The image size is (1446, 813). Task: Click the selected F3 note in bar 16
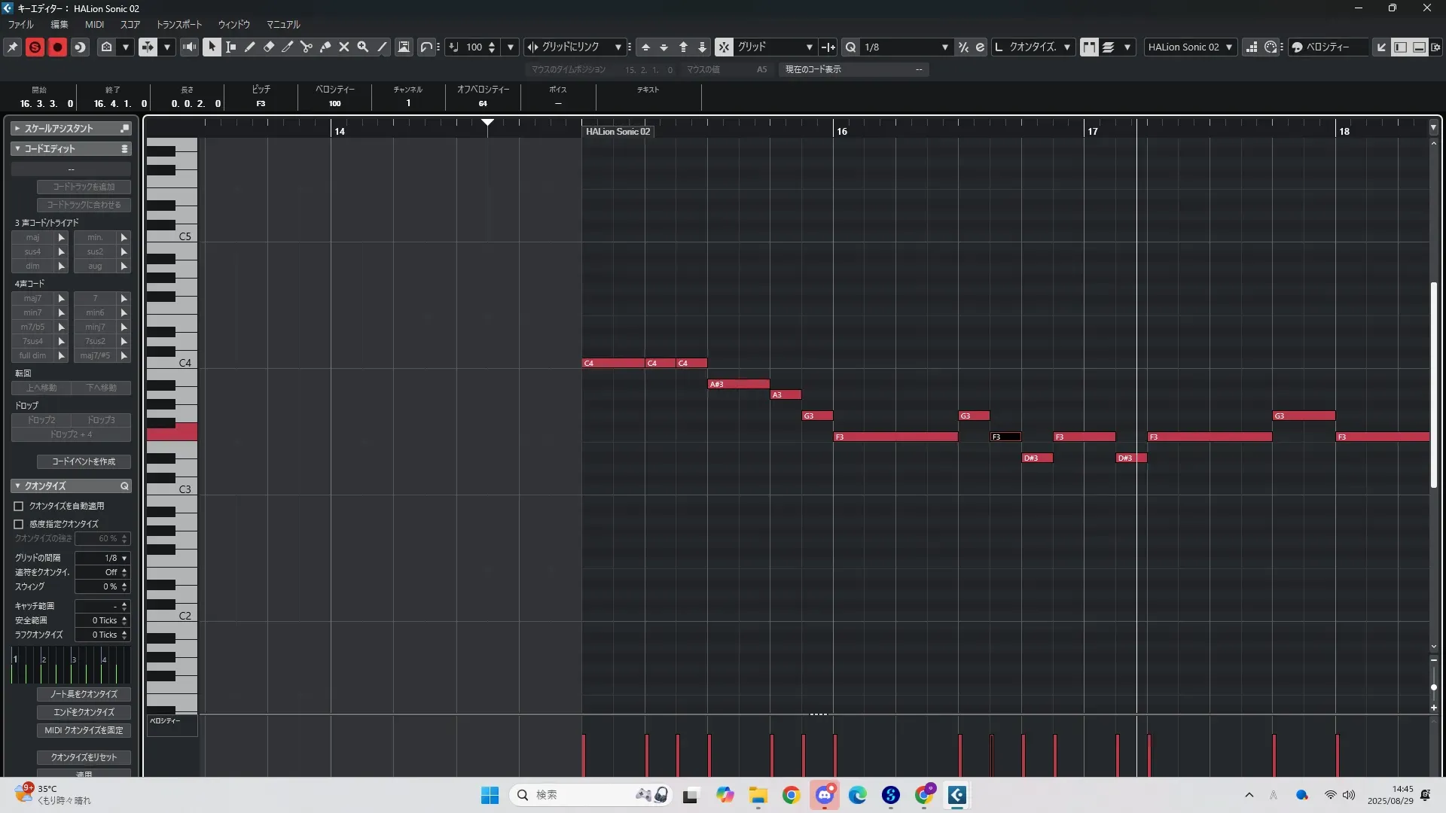click(1006, 437)
